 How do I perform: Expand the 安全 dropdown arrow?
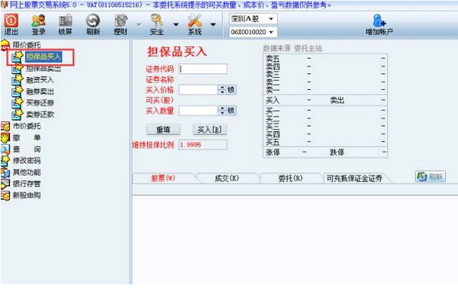click(x=176, y=24)
